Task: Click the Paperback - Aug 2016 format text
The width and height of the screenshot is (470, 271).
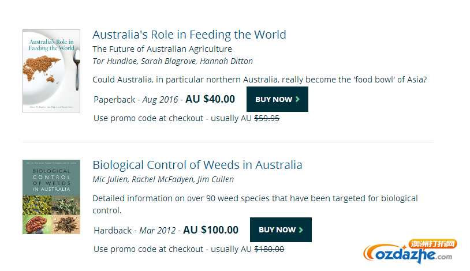Action: click(136, 100)
